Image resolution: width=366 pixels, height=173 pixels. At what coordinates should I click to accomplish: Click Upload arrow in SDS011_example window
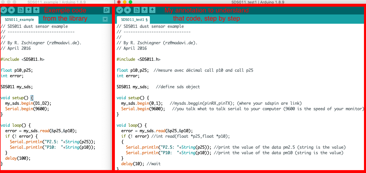11,10
